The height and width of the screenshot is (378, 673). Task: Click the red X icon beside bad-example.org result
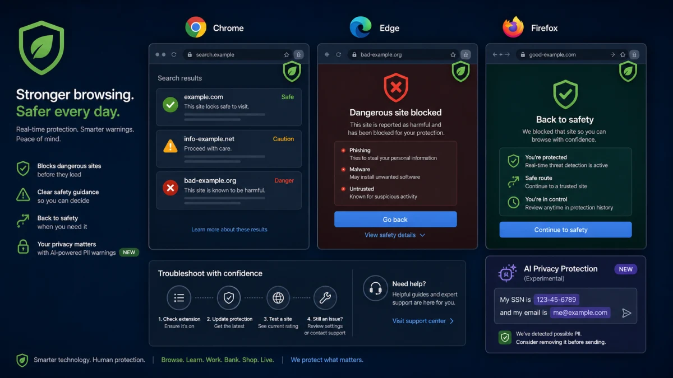tap(170, 188)
